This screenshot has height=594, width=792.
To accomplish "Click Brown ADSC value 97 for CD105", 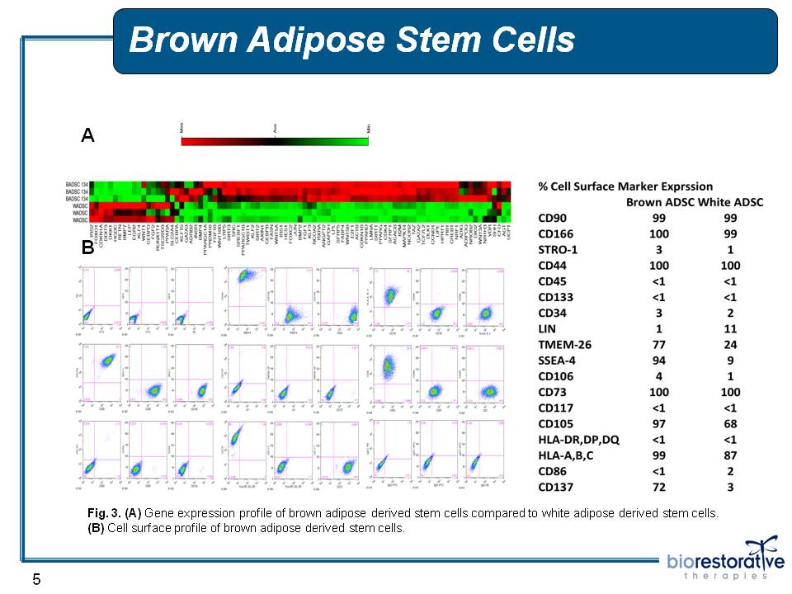I will (x=658, y=424).
